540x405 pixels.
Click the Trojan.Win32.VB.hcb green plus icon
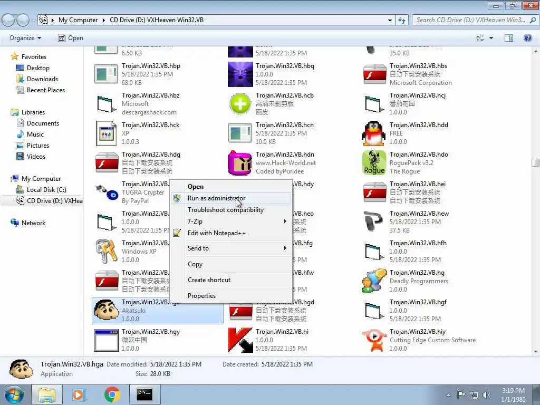(240, 104)
